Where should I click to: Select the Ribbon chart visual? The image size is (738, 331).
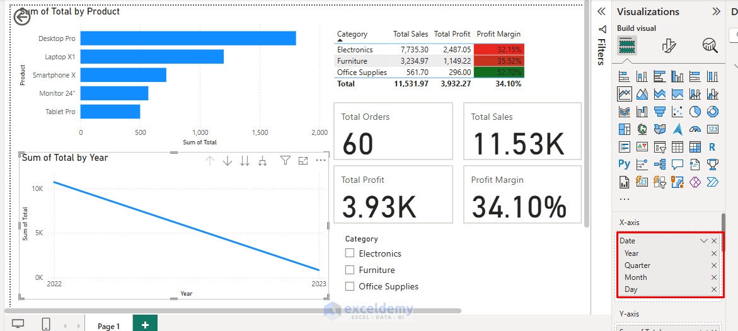click(625, 112)
